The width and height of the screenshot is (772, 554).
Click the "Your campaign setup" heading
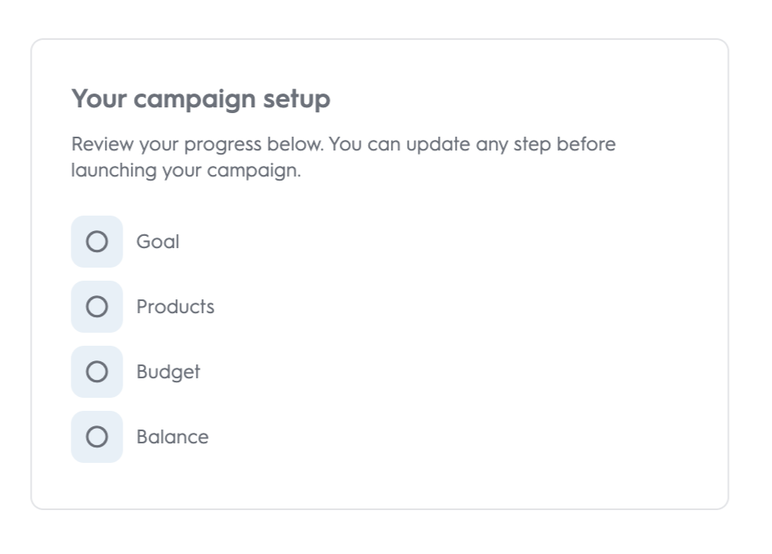[201, 99]
